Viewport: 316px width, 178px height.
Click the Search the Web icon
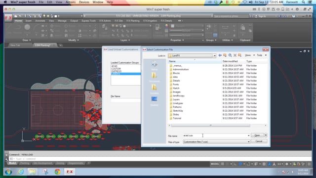(230, 55)
